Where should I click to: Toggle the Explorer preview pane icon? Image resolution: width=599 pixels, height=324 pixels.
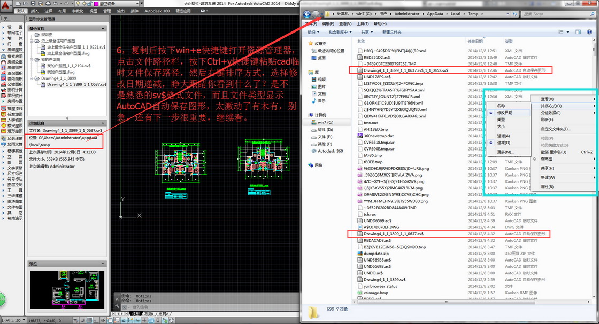click(578, 32)
